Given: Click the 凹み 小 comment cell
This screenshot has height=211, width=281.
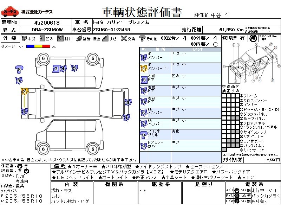Looking at the screenshot, I should coord(197,79).
